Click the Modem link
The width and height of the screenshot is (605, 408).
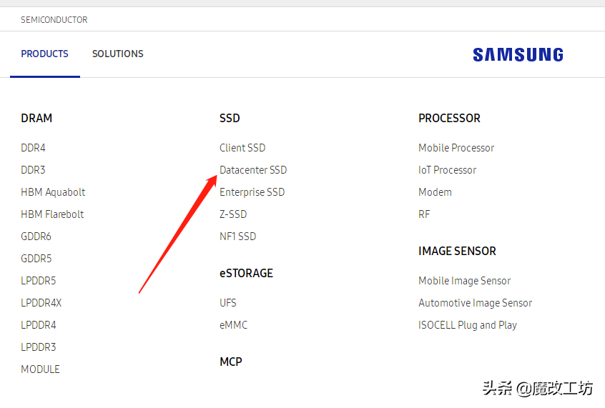click(x=435, y=192)
